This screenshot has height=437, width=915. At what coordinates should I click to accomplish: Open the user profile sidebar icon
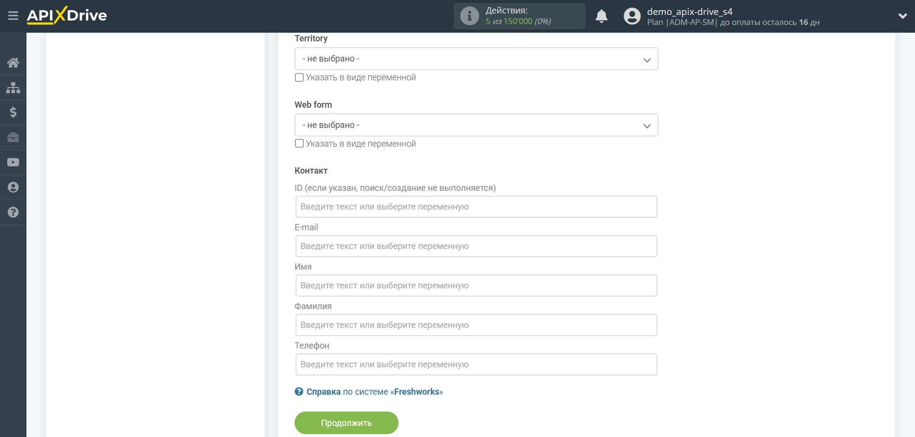coord(13,187)
